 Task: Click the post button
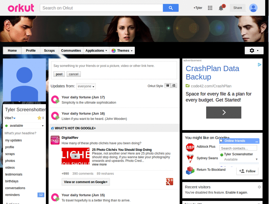[59, 74]
